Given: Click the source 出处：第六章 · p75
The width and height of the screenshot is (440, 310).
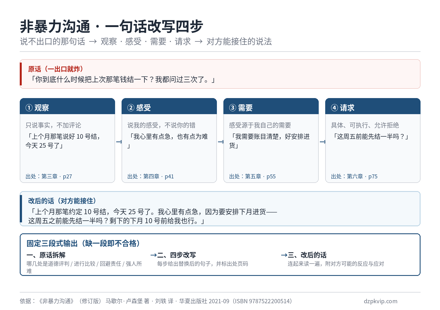Looking at the screenshot, I should tap(354, 176).
